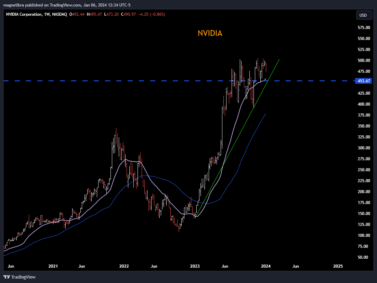Click the 550.00 price axis label
The width and height of the screenshot is (377, 283).
point(364,38)
